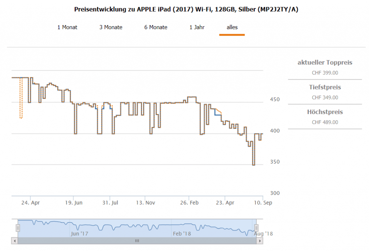
Task: Click the aktueller Toppreis CHF 399.00 value
Action: [325, 73]
